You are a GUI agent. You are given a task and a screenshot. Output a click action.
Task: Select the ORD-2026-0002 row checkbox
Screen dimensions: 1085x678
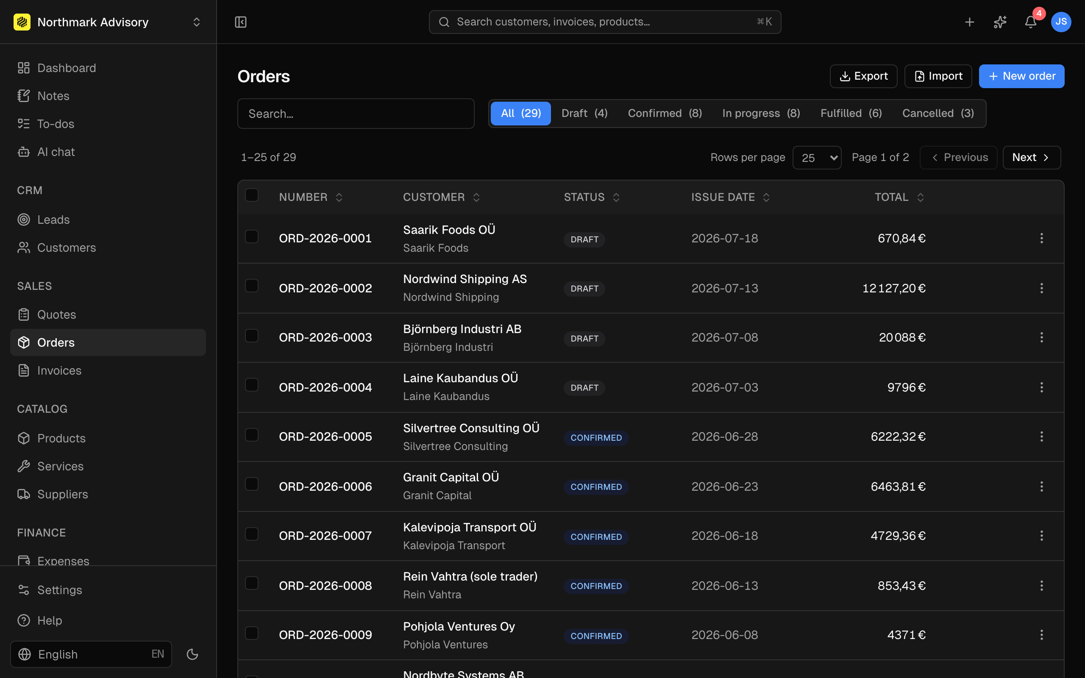click(x=252, y=286)
